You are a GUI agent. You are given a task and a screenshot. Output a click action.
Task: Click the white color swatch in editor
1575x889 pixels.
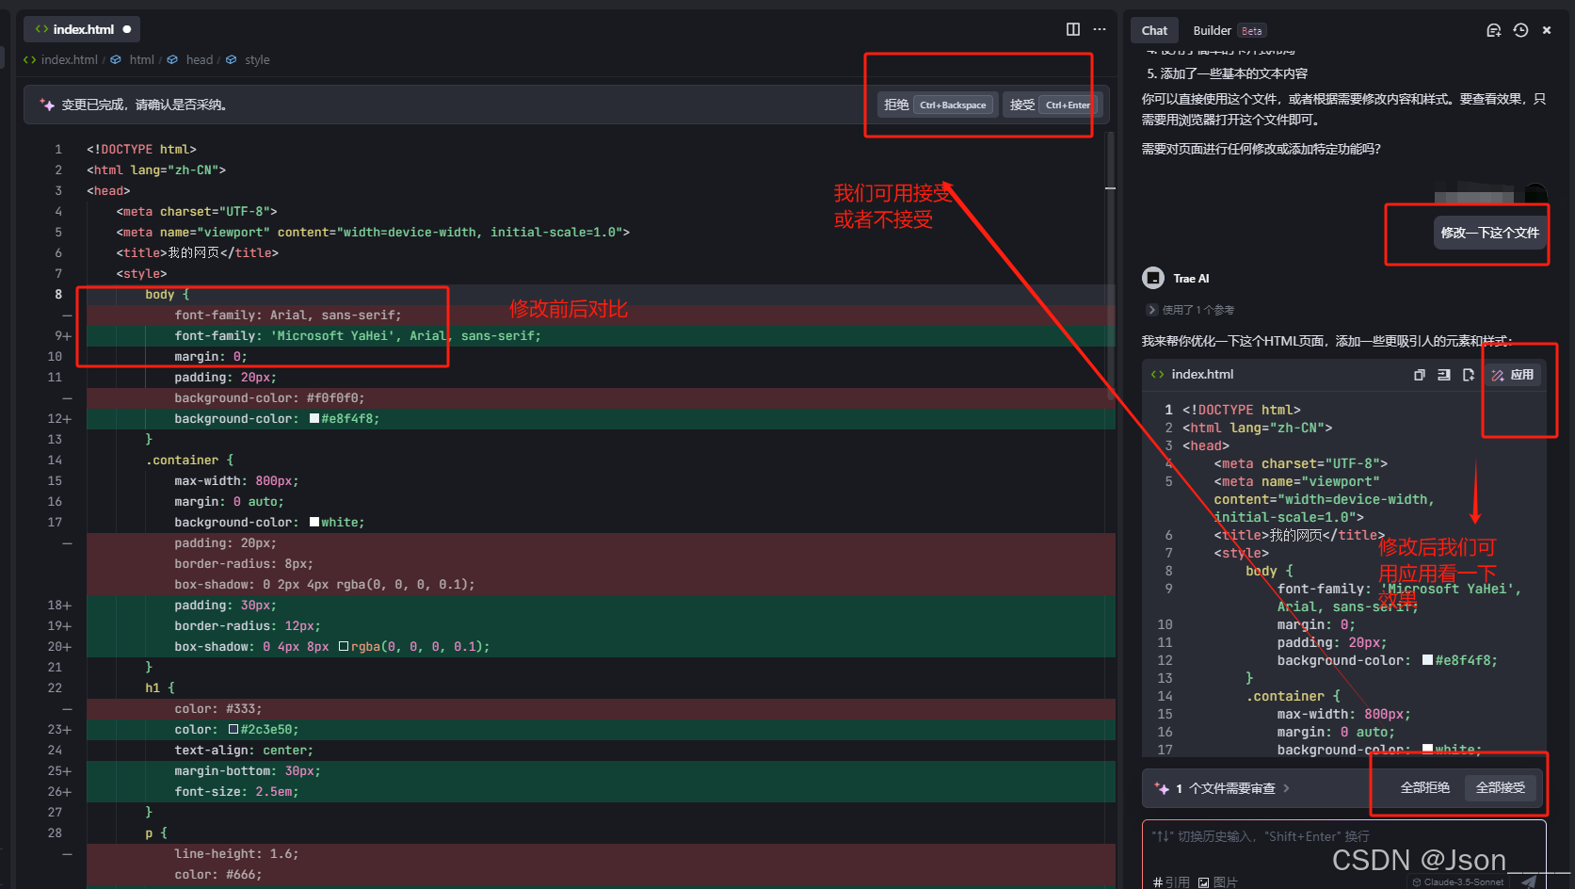pos(314,522)
